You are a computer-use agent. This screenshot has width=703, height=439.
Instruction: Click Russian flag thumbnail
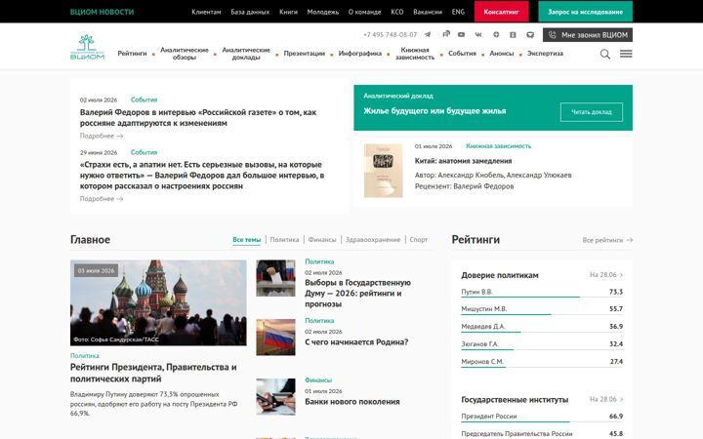tap(275, 338)
